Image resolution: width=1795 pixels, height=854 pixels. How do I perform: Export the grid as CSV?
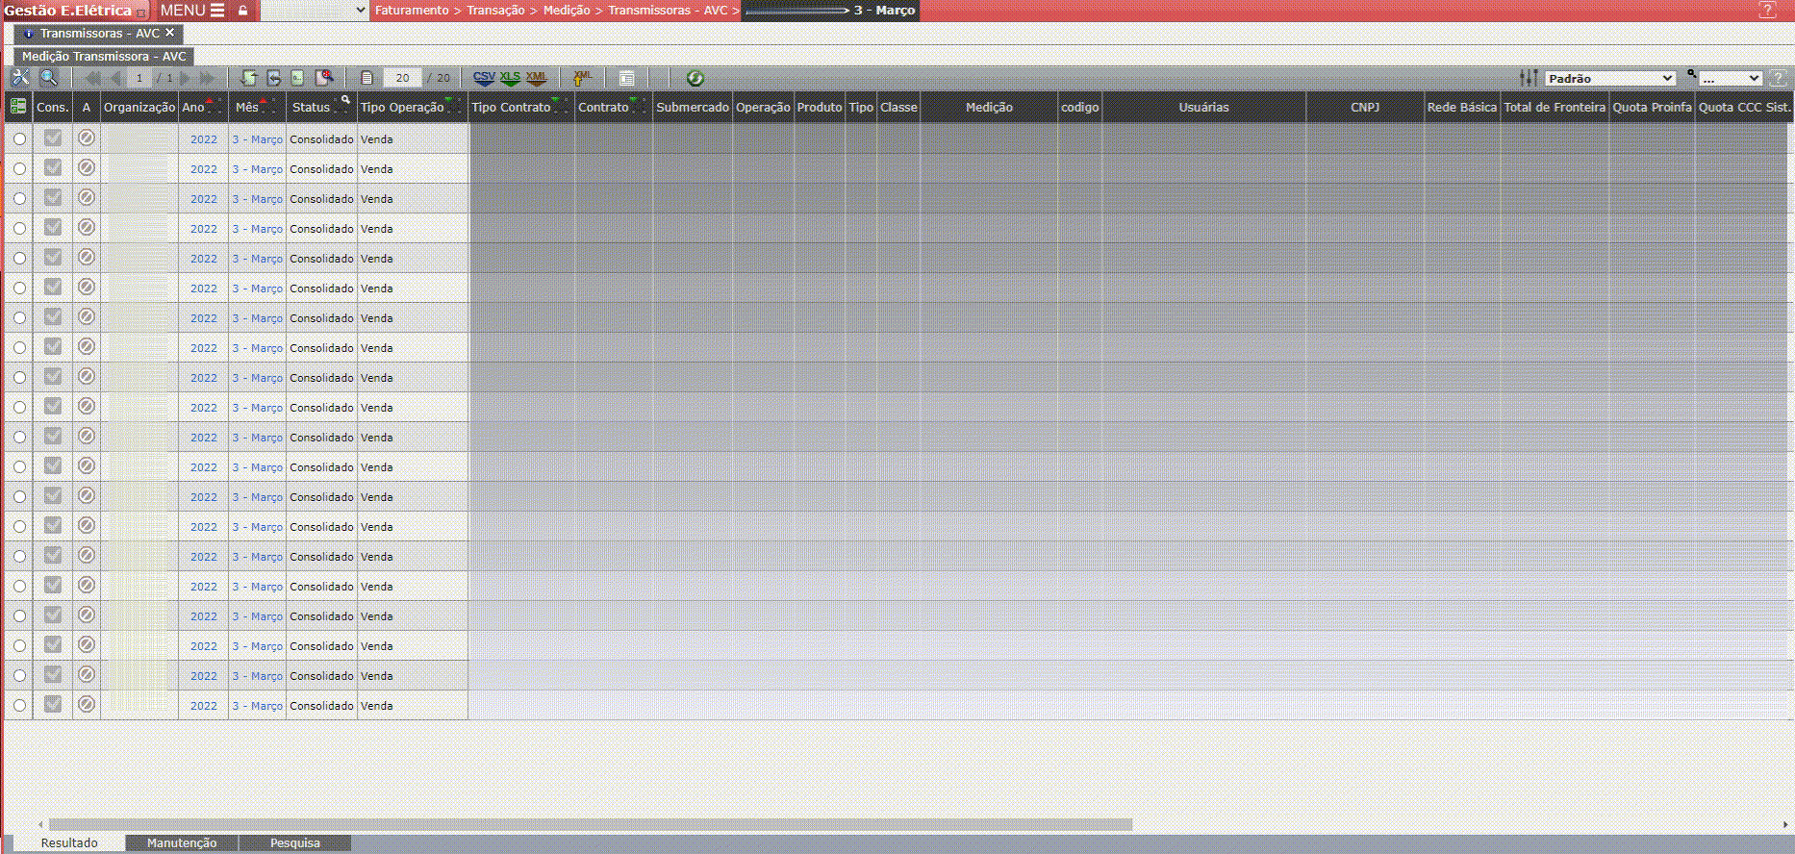point(484,78)
